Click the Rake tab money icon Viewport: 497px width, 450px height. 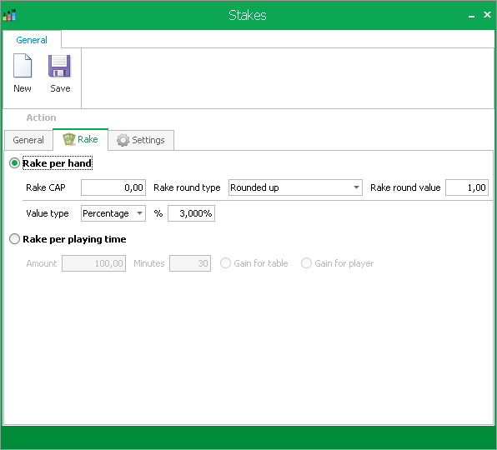(x=68, y=139)
